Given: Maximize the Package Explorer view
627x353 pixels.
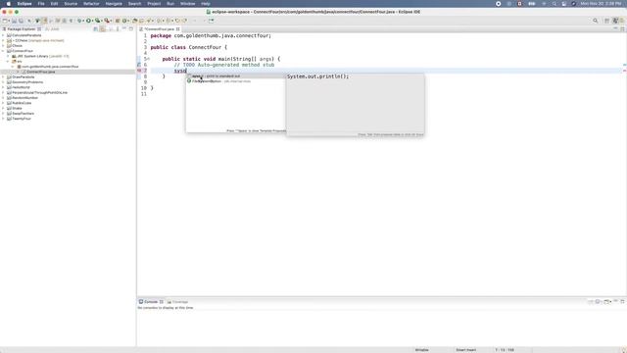Looking at the screenshot, I should point(130,28).
